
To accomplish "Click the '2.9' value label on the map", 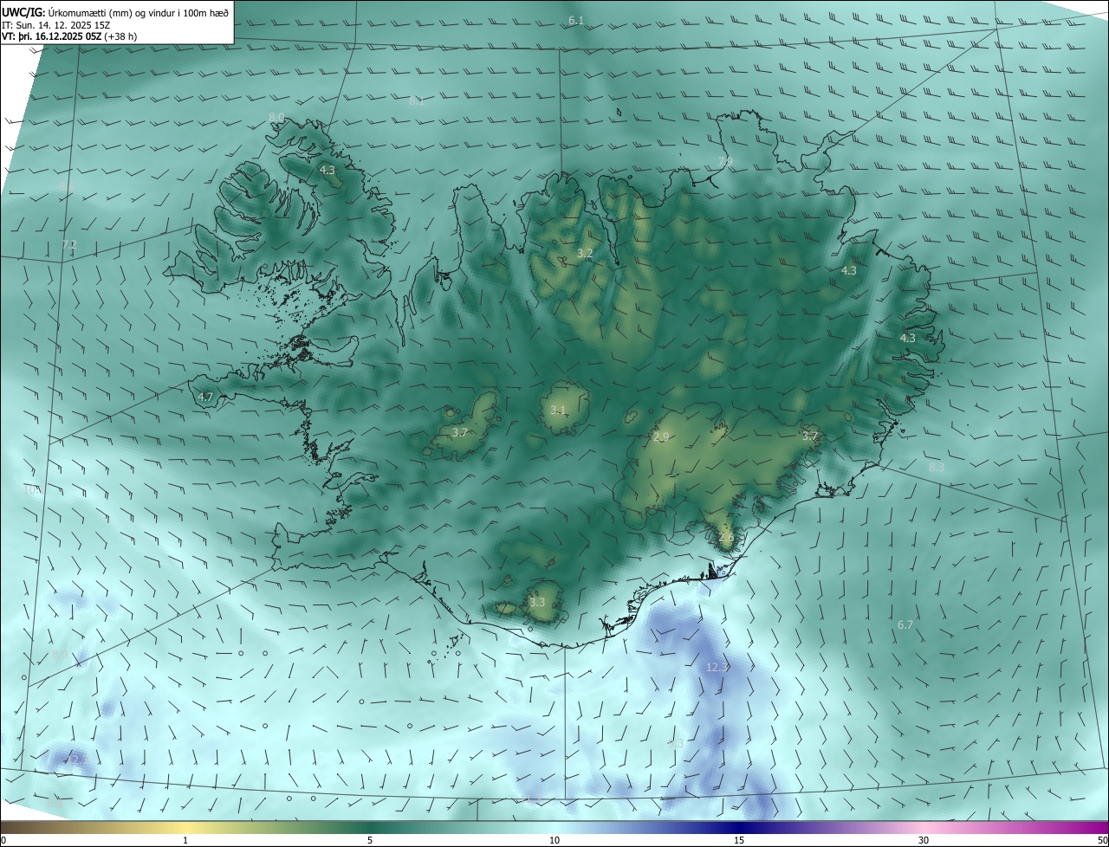I will [x=661, y=437].
